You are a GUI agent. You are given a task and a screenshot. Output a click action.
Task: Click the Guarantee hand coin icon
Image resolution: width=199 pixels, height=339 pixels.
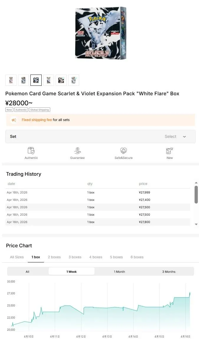77,151
